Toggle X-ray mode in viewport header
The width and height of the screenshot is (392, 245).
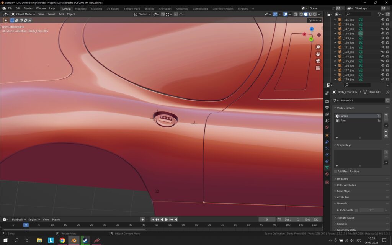tap(296, 14)
